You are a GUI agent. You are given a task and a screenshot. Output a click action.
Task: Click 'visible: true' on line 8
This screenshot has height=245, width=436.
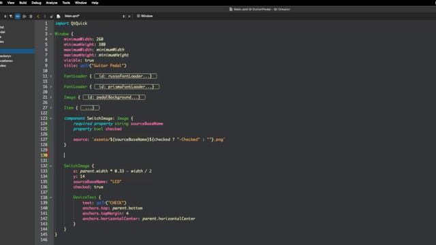point(79,61)
